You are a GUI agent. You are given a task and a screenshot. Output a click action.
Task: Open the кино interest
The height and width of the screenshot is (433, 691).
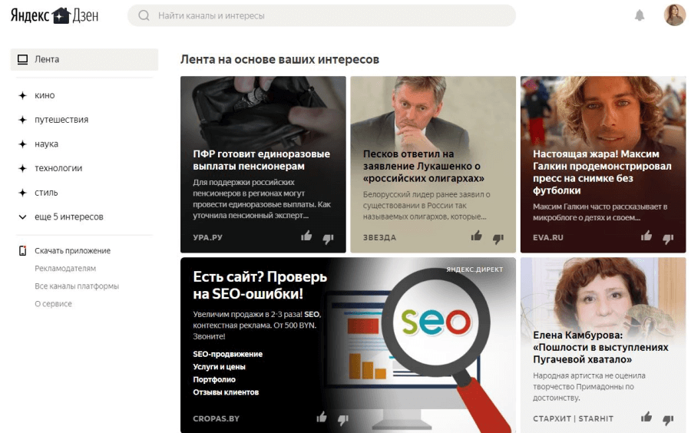(x=45, y=95)
